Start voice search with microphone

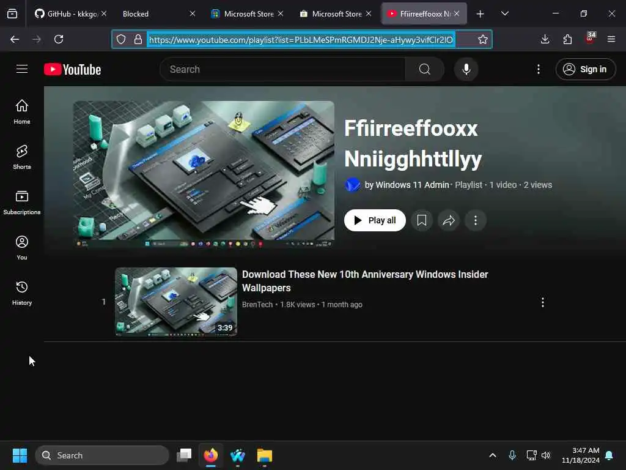click(466, 69)
